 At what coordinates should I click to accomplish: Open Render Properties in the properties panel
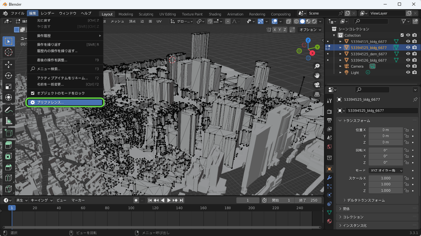(x=329, y=111)
